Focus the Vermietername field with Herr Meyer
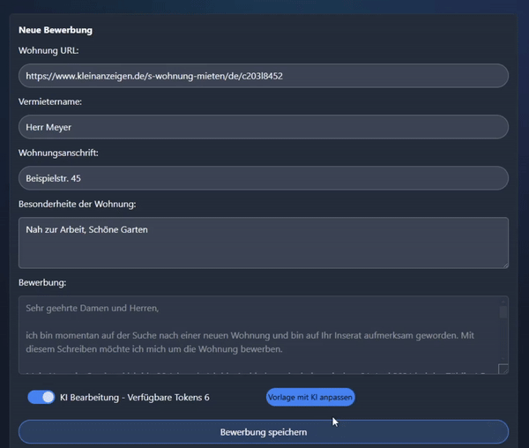This screenshot has height=448, width=529. tap(263, 127)
